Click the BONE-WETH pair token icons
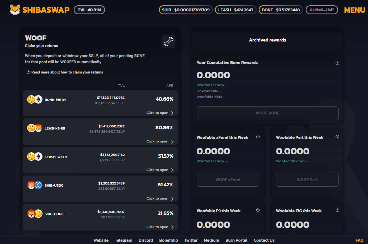Screen dimensions: 368x244 pos(35,99)
